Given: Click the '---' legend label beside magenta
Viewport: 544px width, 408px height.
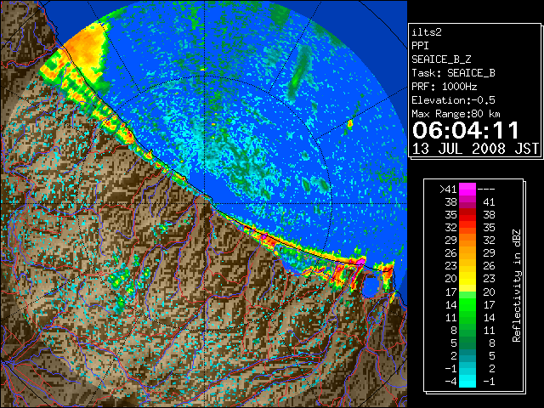Looking at the screenshot, I should click(x=486, y=189).
